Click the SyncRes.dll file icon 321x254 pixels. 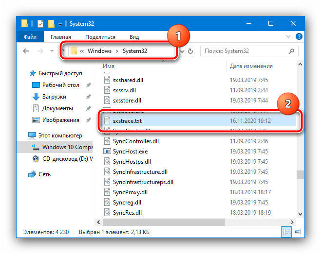[107, 213]
